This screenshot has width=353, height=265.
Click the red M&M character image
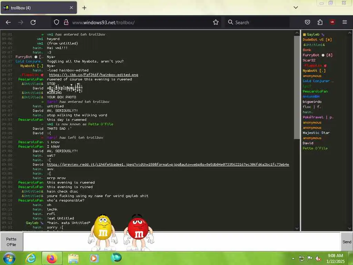(139, 232)
